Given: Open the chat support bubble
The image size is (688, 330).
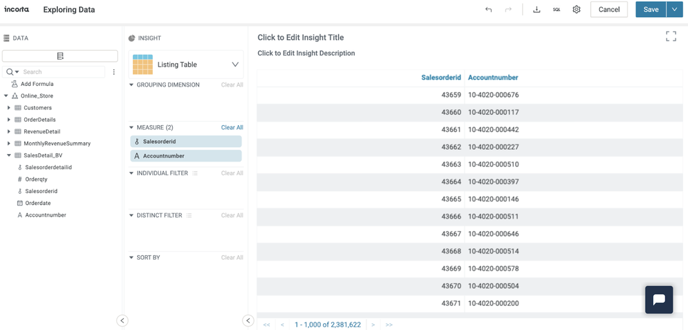Looking at the screenshot, I should (658, 300).
